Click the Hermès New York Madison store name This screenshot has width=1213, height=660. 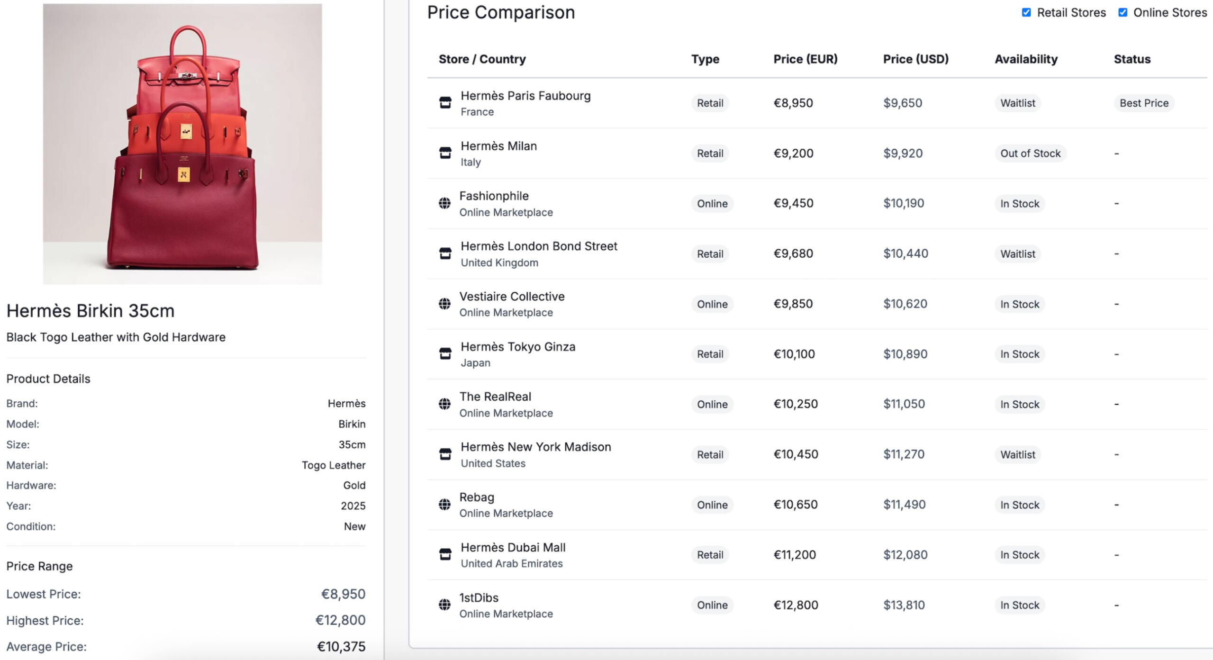(x=536, y=447)
